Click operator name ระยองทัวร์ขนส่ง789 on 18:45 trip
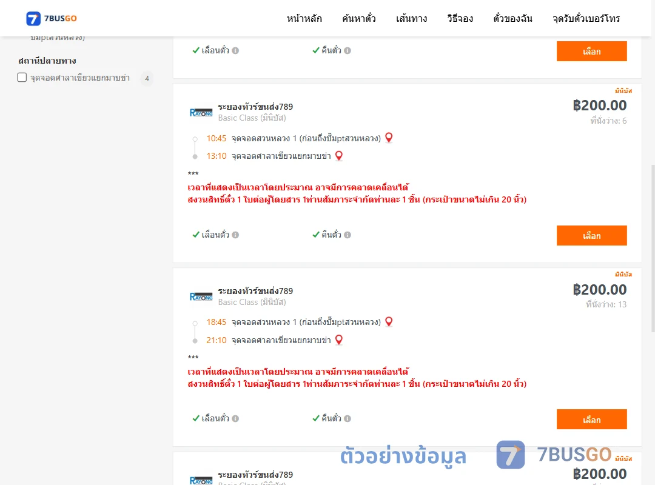655x485 pixels. pyautogui.click(x=255, y=291)
